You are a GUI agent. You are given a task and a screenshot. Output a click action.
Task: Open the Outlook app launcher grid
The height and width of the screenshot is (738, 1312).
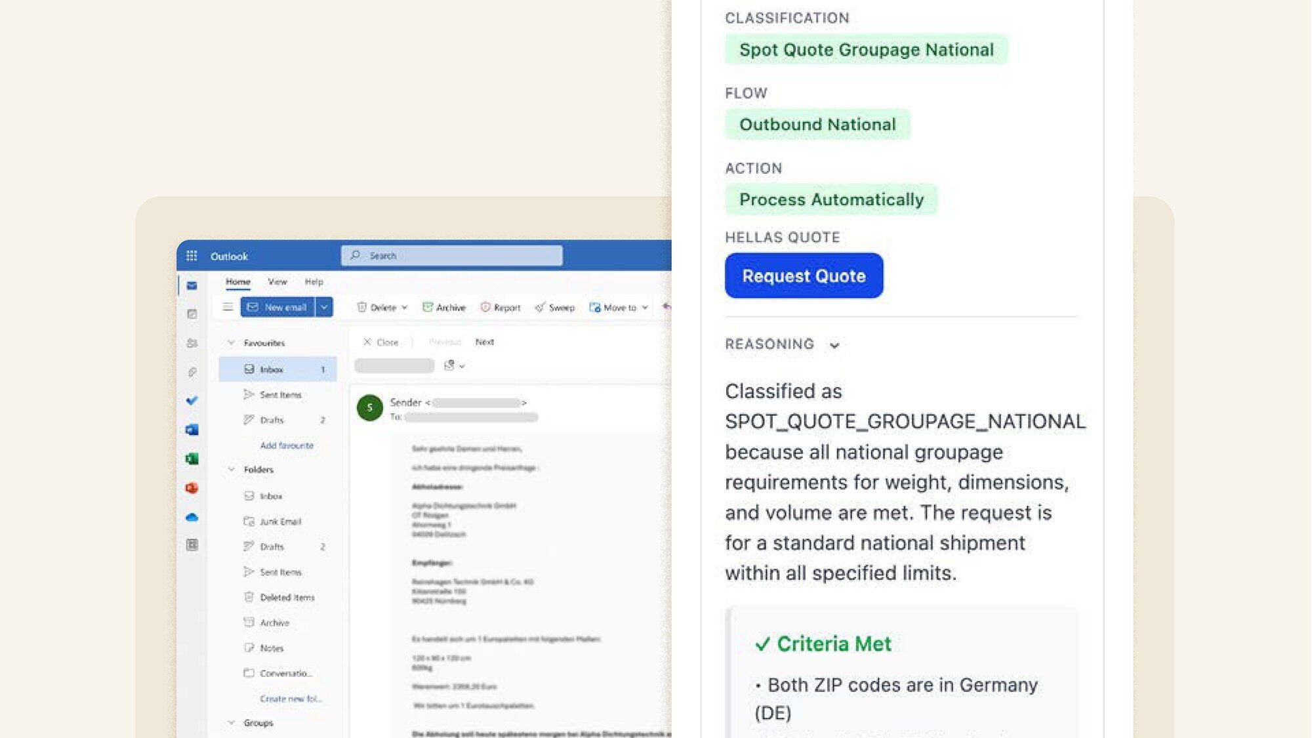[x=192, y=256]
